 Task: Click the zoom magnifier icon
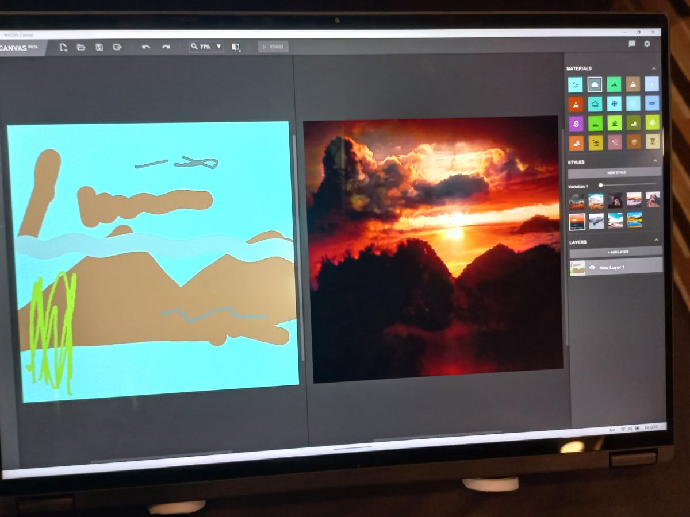pyautogui.click(x=194, y=46)
